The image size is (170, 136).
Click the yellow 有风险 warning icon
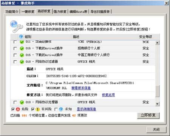pos(37,109)
